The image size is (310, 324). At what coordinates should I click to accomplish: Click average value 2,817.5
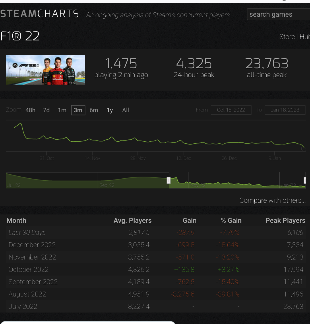(139, 233)
